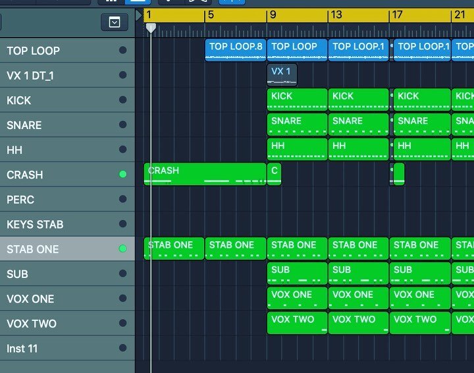Click the cycle start triangle before bar 1
474x373 pixels.
pos(139,15)
